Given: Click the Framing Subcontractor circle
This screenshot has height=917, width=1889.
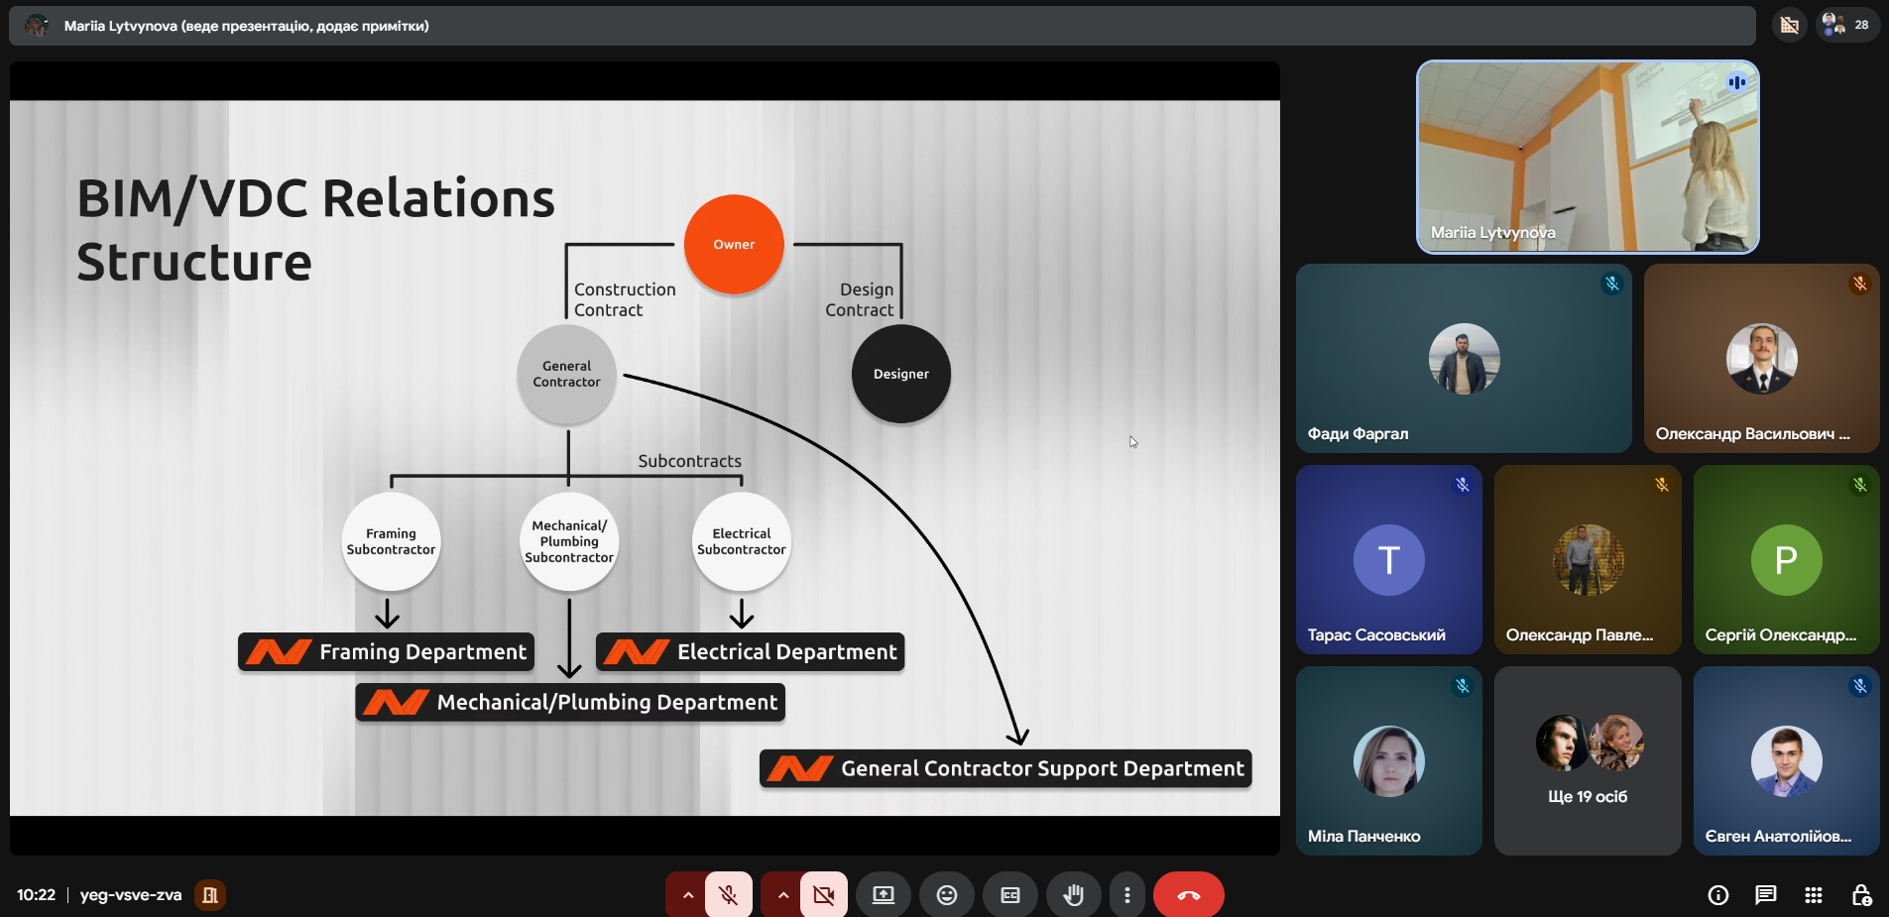Looking at the screenshot, I should (391, 541).
